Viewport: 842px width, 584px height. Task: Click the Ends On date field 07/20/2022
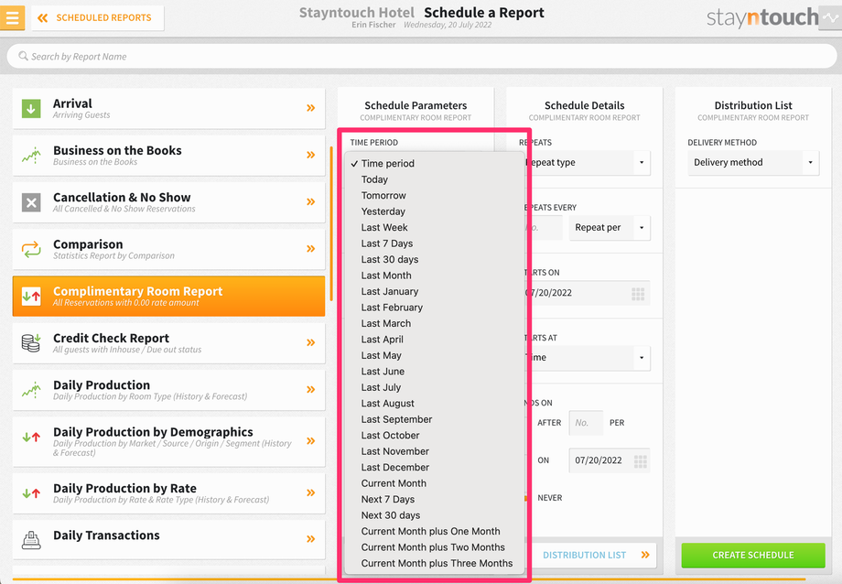pyautogui.click(x=610, y=460)
